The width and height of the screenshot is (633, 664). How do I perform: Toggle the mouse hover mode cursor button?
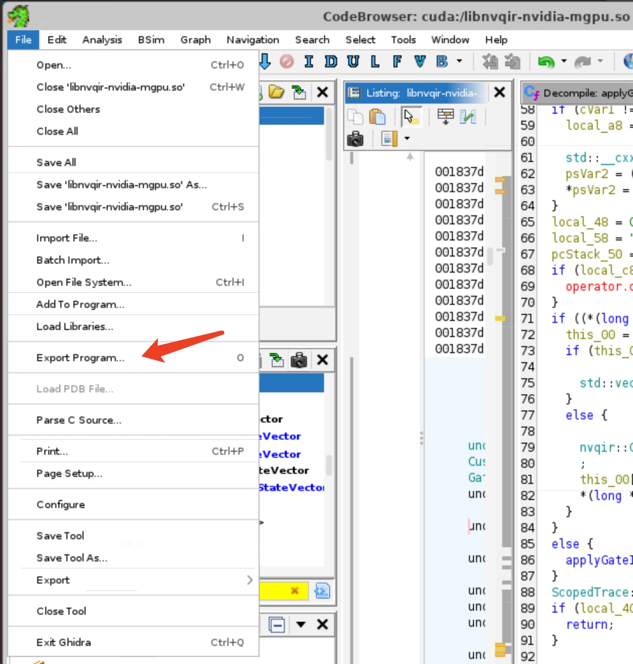tap(412, 117)
